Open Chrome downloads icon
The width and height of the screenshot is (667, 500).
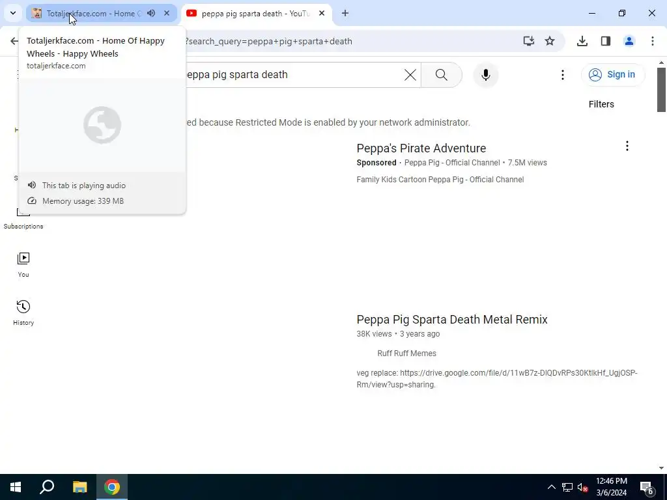click(582, 41)
